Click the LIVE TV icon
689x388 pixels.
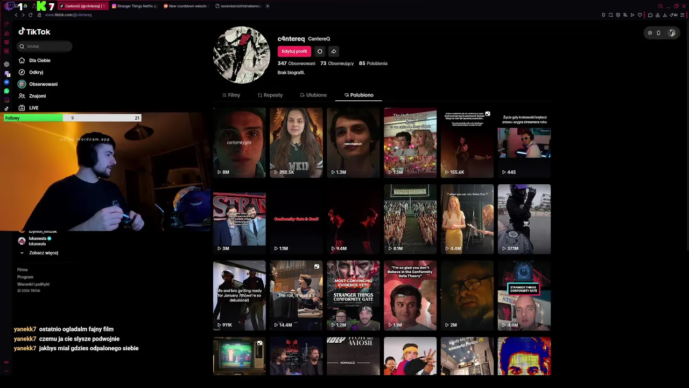click(22, 108)
